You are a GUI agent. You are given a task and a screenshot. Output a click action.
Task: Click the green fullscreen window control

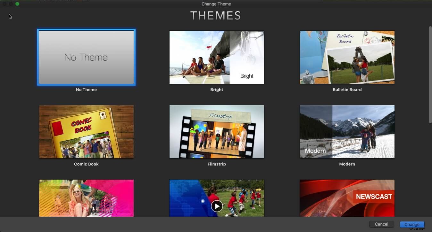[17, 4]
